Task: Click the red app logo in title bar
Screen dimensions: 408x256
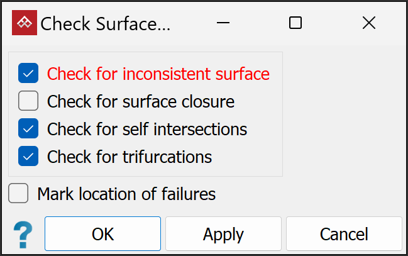Action: click(x=25, y=23)
